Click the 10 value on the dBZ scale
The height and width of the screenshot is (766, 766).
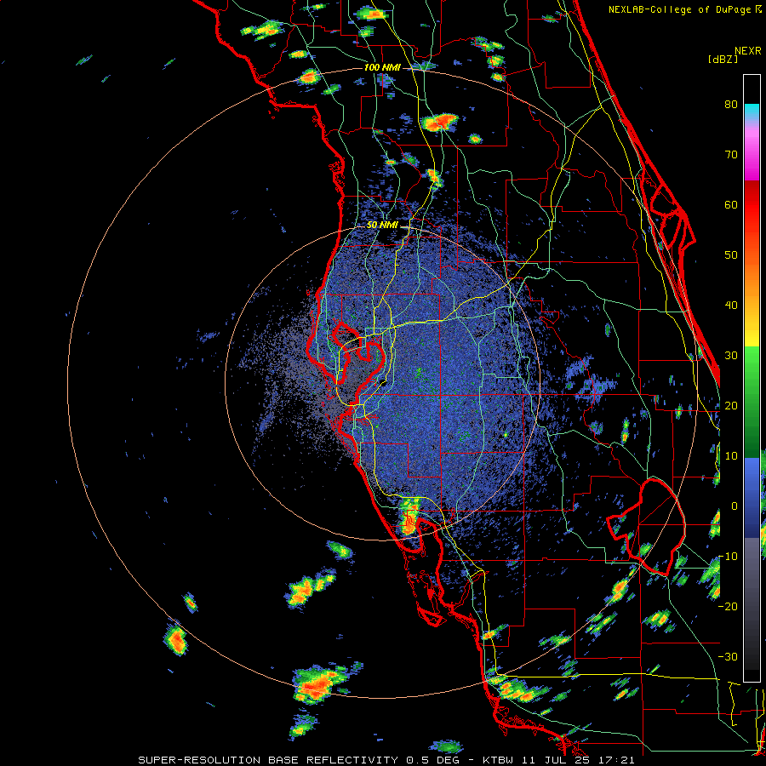731,456
